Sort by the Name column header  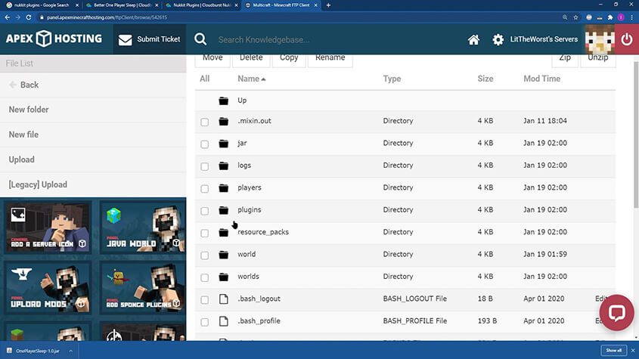[x=252, y=79]
